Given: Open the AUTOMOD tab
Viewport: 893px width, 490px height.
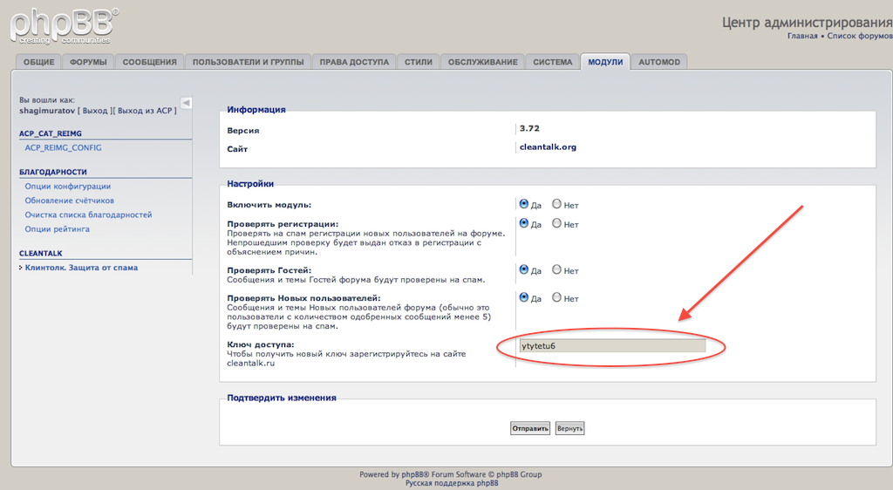Looking at the screenshot, I should (x=659, y=62).
